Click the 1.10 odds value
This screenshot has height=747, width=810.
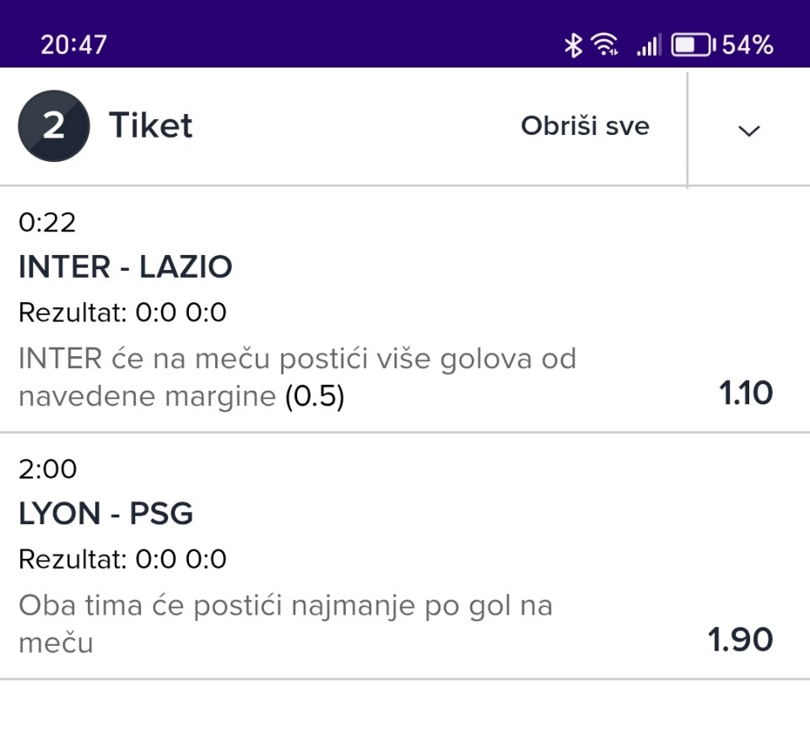point(745,393)
